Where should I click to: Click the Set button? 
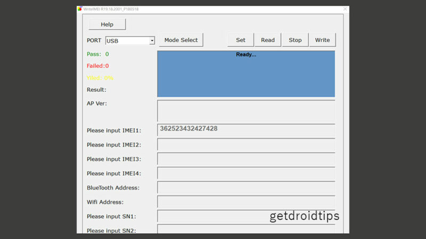(241, 40)
